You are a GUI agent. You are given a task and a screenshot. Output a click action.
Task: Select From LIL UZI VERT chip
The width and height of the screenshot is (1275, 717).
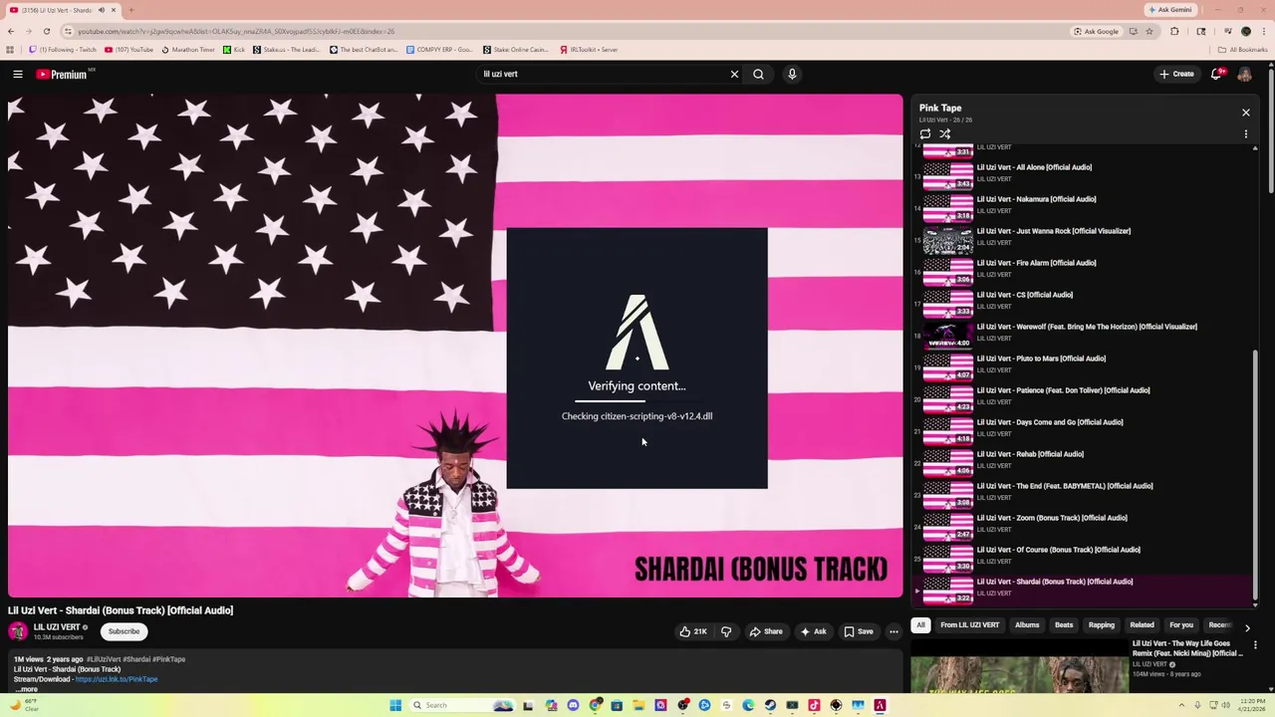click(969, 625)
